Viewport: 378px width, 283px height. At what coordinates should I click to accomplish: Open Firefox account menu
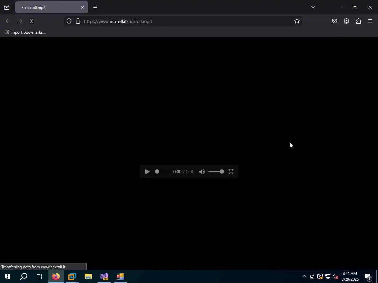(x=346, y=21)
